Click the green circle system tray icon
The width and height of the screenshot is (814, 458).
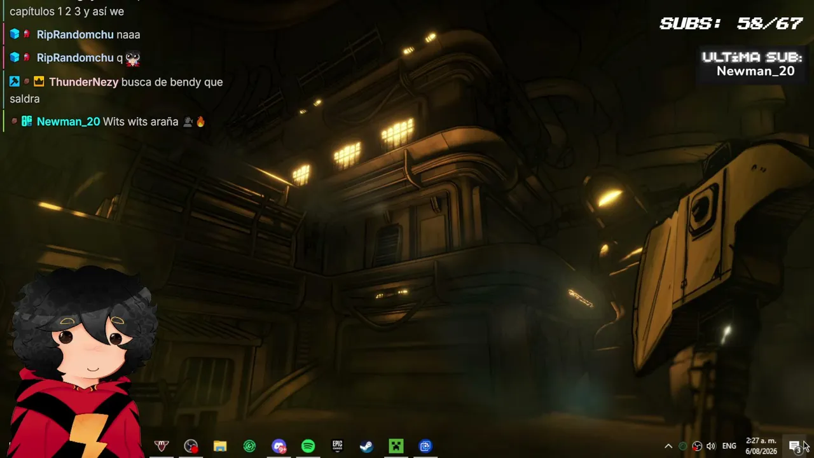683,446
